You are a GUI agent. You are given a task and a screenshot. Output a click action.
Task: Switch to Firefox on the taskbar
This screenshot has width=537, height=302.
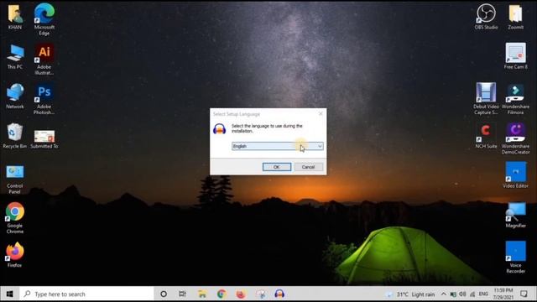241,294
